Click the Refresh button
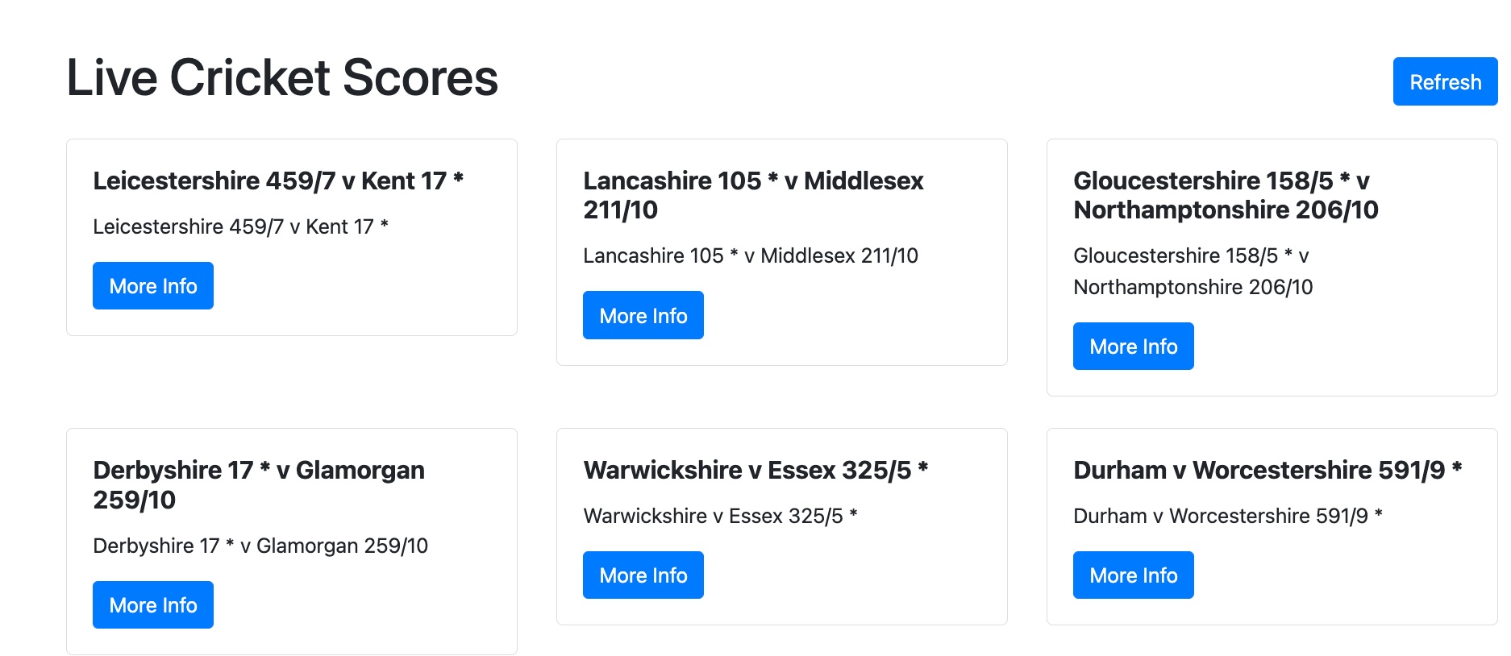 click(x=1445, y=81)
